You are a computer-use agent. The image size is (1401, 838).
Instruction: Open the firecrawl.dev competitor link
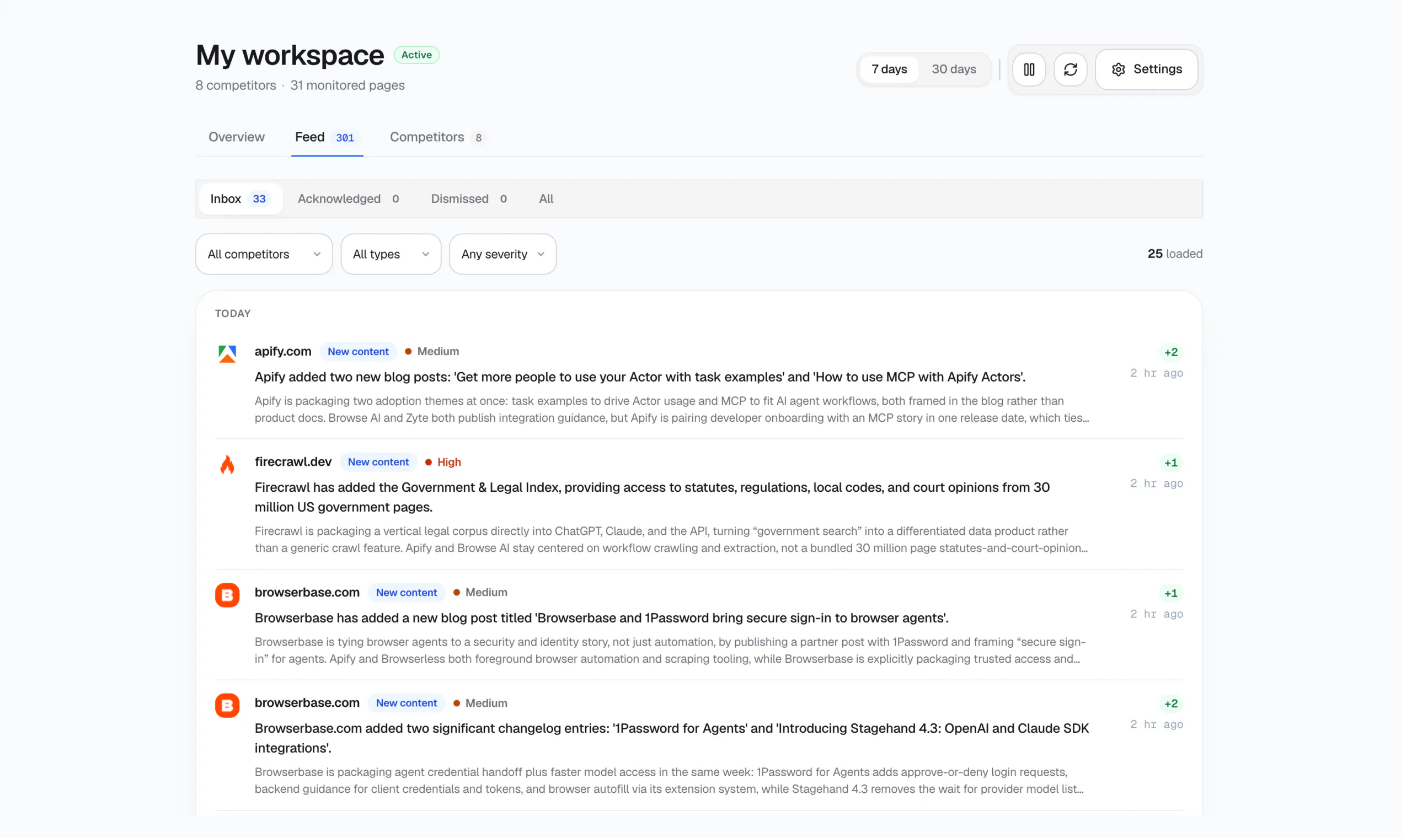pyautogui.click(x=293, y=462)
